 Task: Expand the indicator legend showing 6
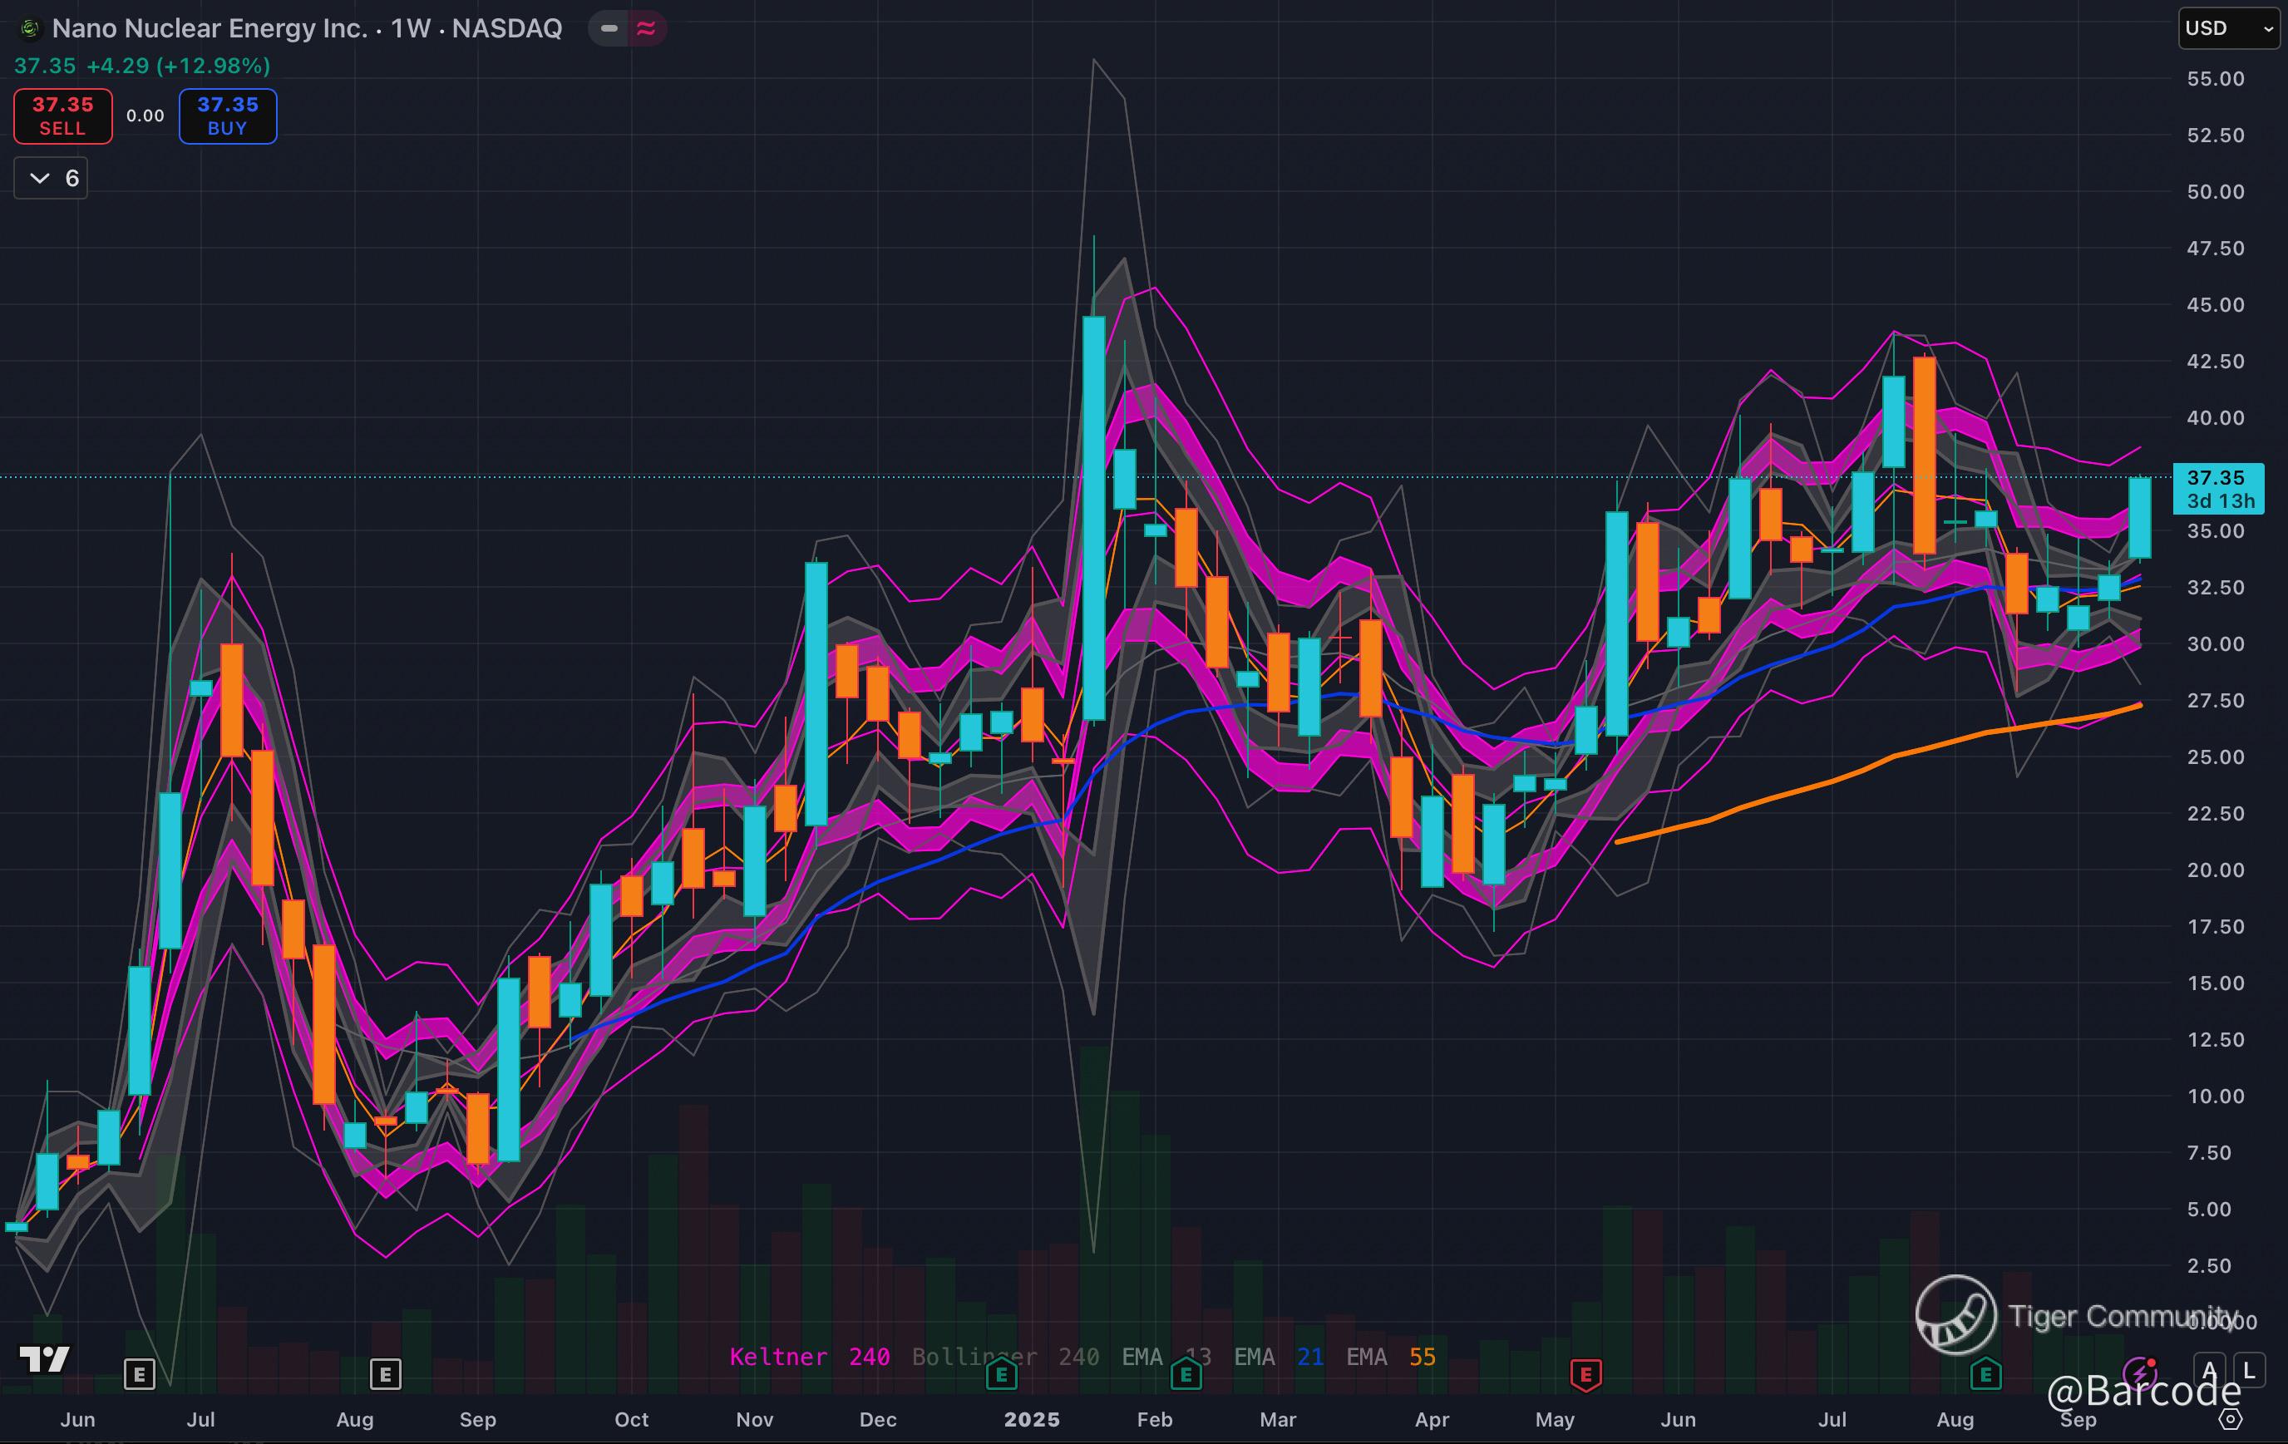click(52, 179)
